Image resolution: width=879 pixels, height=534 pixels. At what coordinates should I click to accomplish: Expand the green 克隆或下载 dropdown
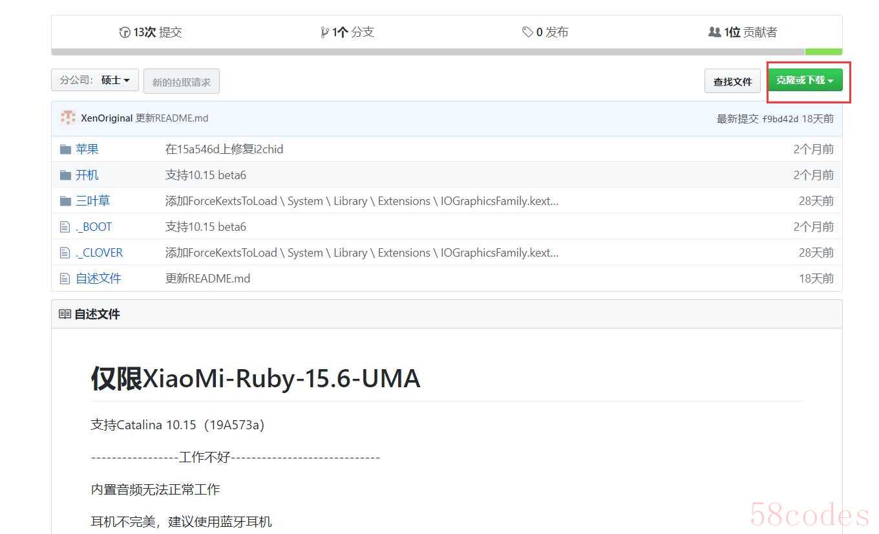point(805,80)
